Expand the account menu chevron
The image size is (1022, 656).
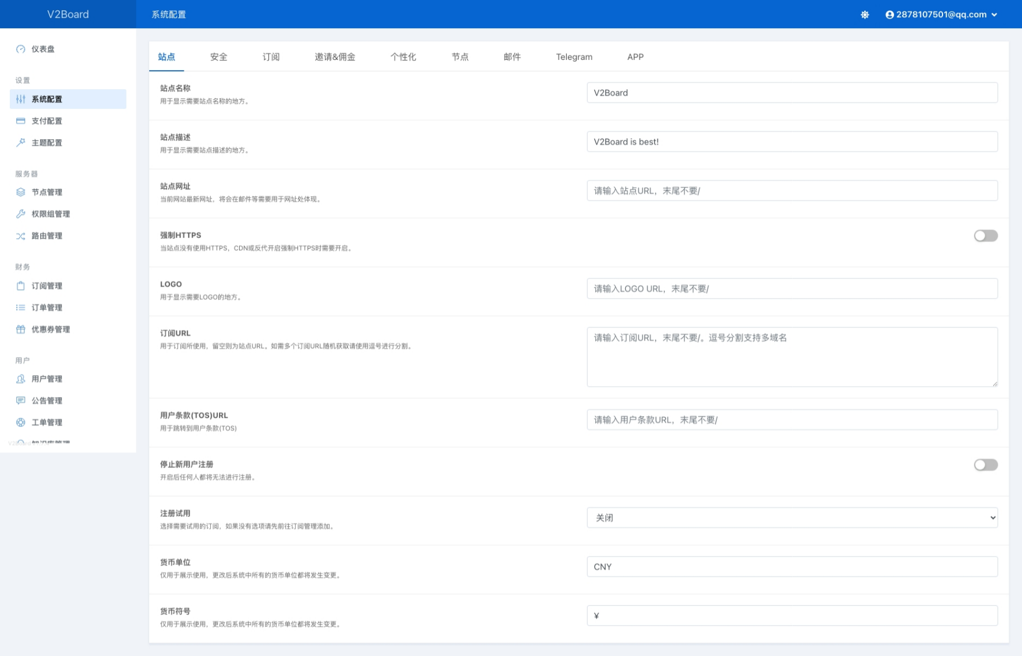[994, 15]
